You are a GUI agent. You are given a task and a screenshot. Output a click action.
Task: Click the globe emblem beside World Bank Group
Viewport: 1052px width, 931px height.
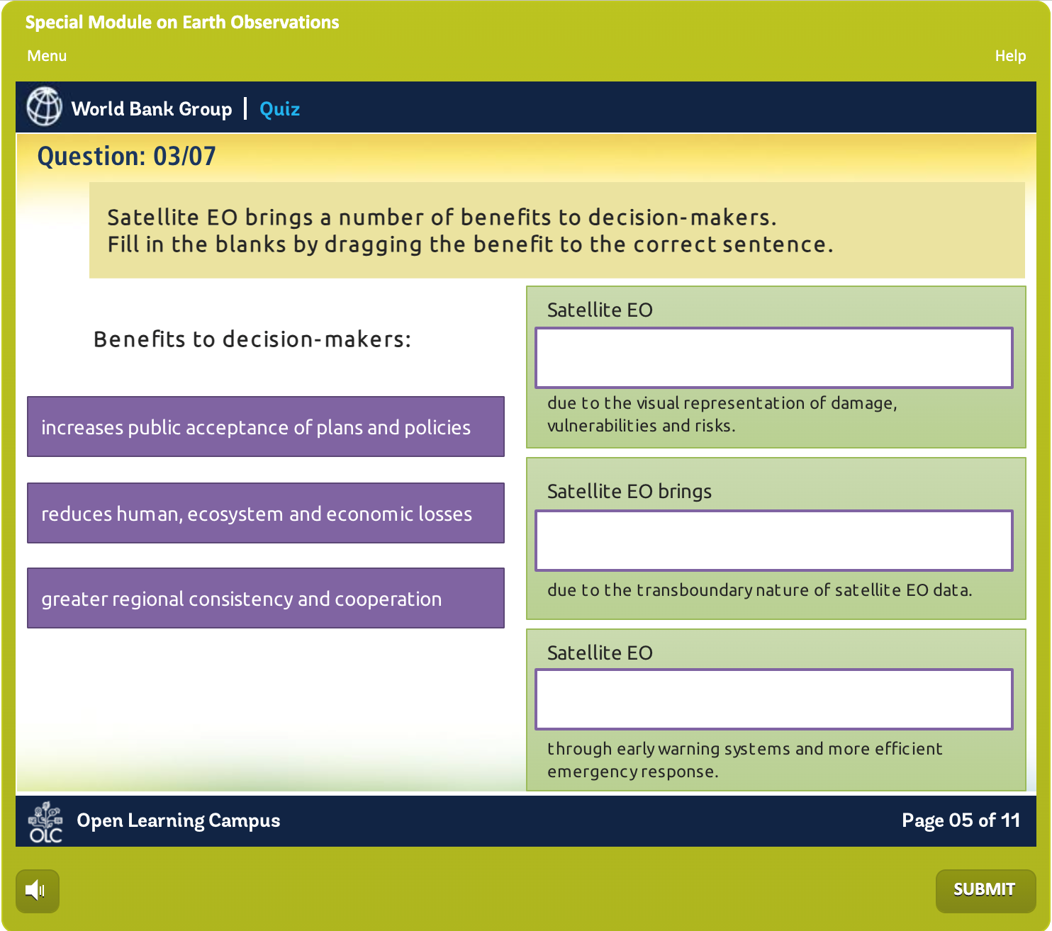coord(43,107)
